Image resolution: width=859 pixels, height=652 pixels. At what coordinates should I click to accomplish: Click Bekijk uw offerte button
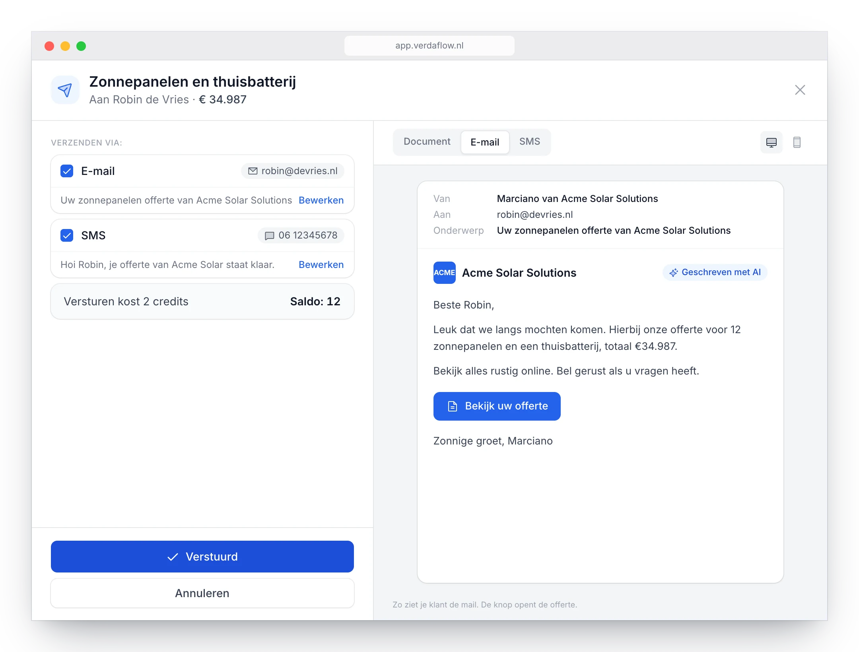(497, 406)
